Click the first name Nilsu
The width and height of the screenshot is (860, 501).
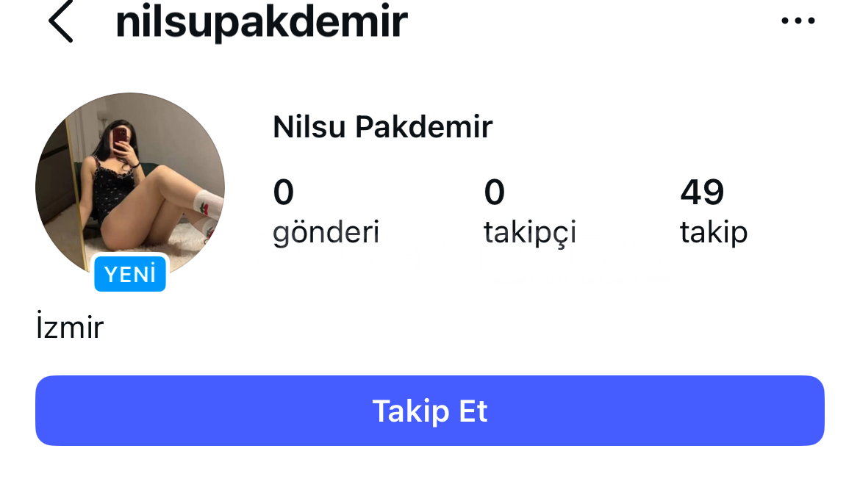pyautogui.click(x=309, y=127)
